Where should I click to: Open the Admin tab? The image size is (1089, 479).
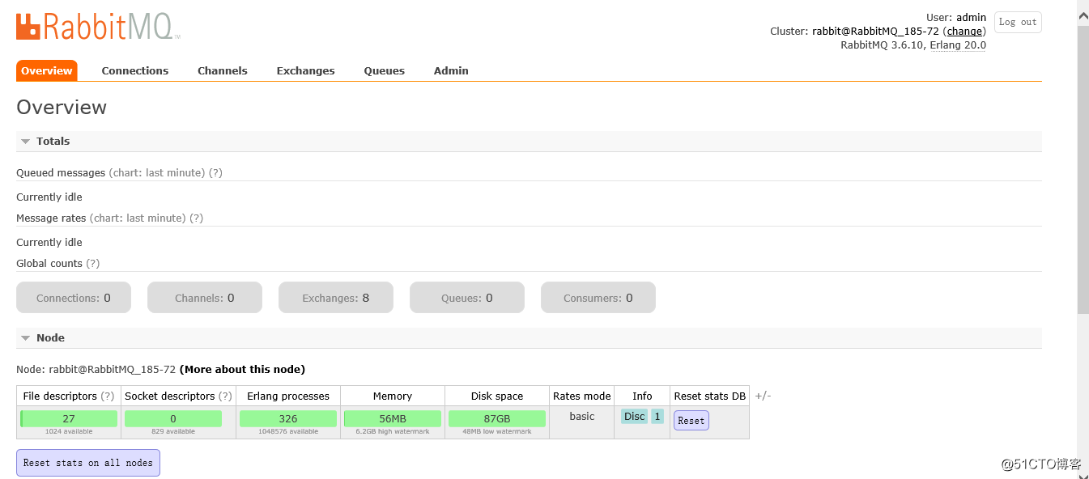tap(451, 70)
